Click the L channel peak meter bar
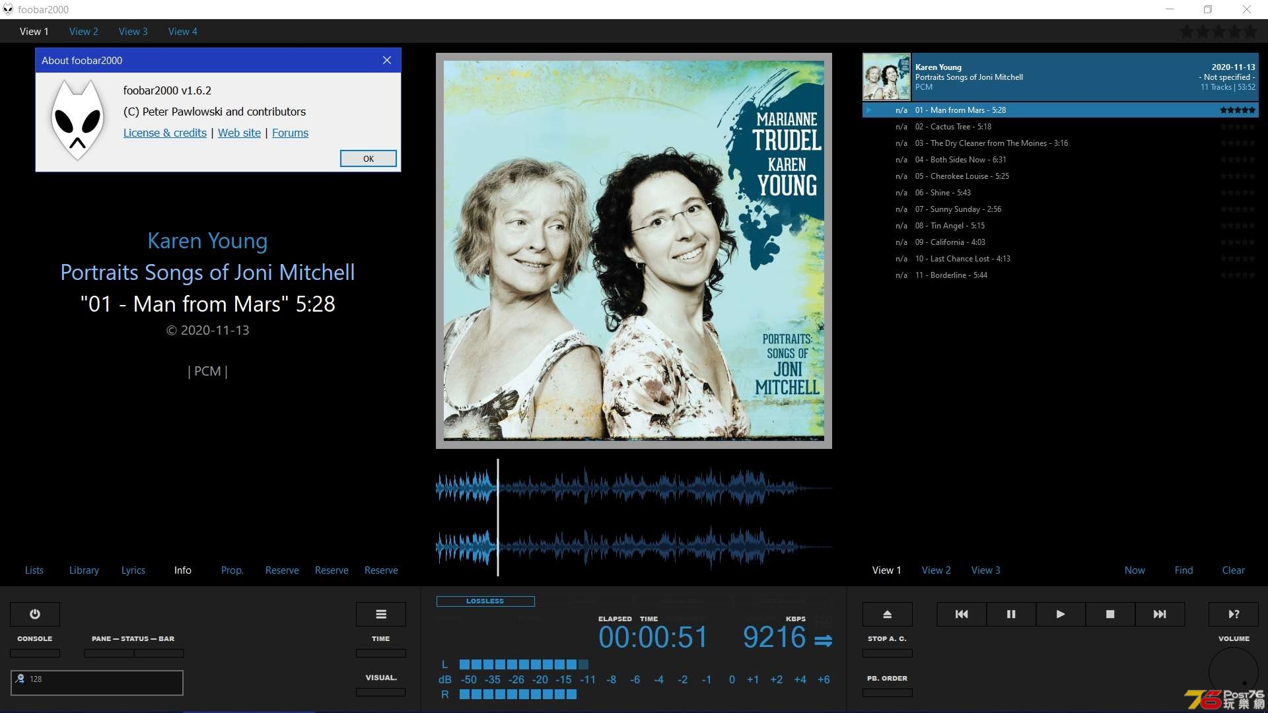1268x713 pixels. [x=524, y=664]
